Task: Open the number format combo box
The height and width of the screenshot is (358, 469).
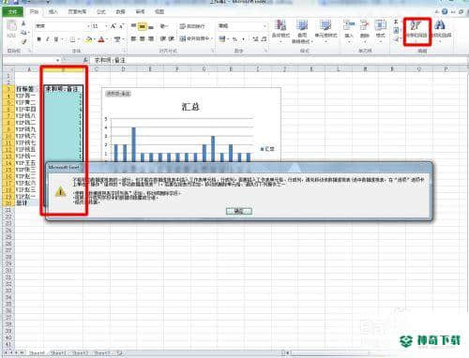Action: 243,26
